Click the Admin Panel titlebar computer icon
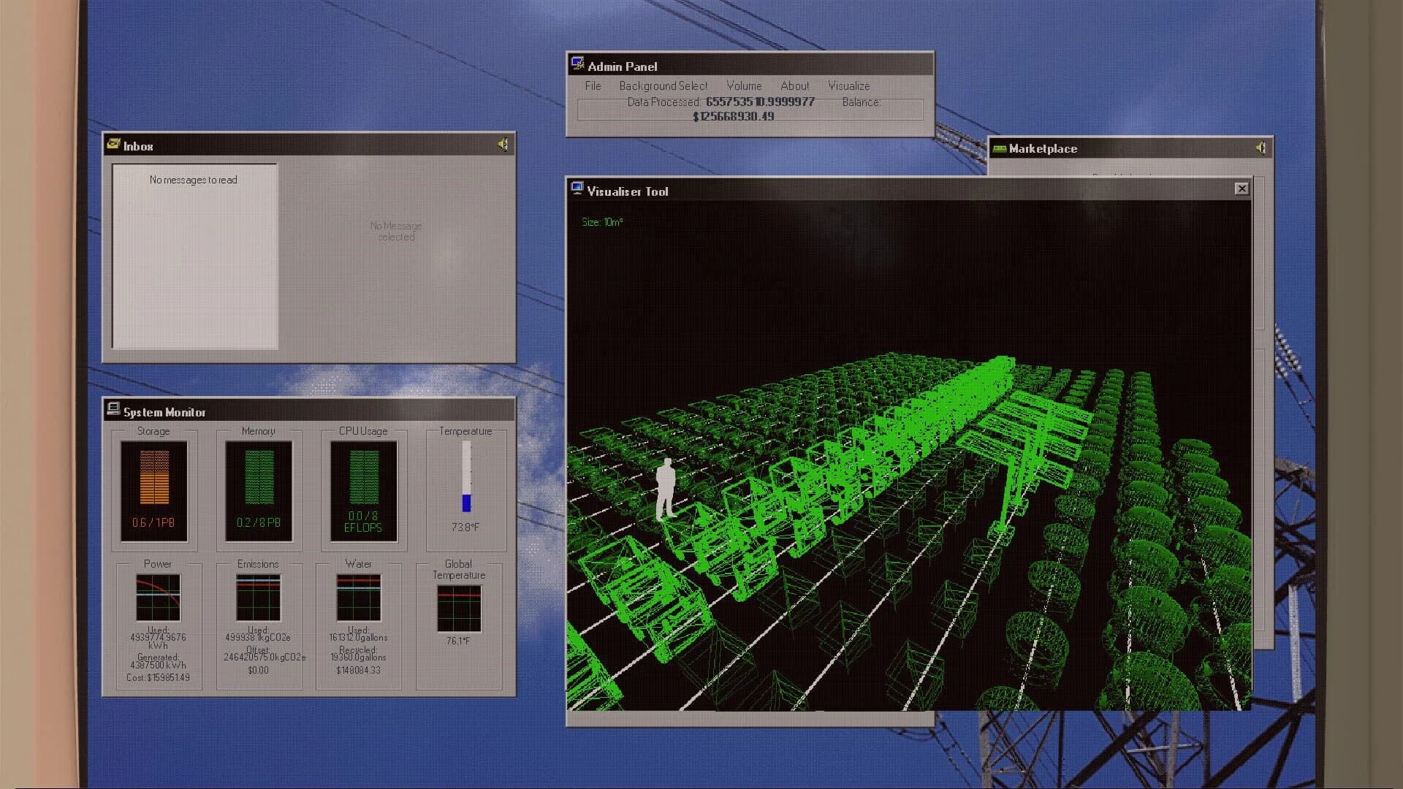The width and height of the screenshot is (1403, 789). point(578,64)
